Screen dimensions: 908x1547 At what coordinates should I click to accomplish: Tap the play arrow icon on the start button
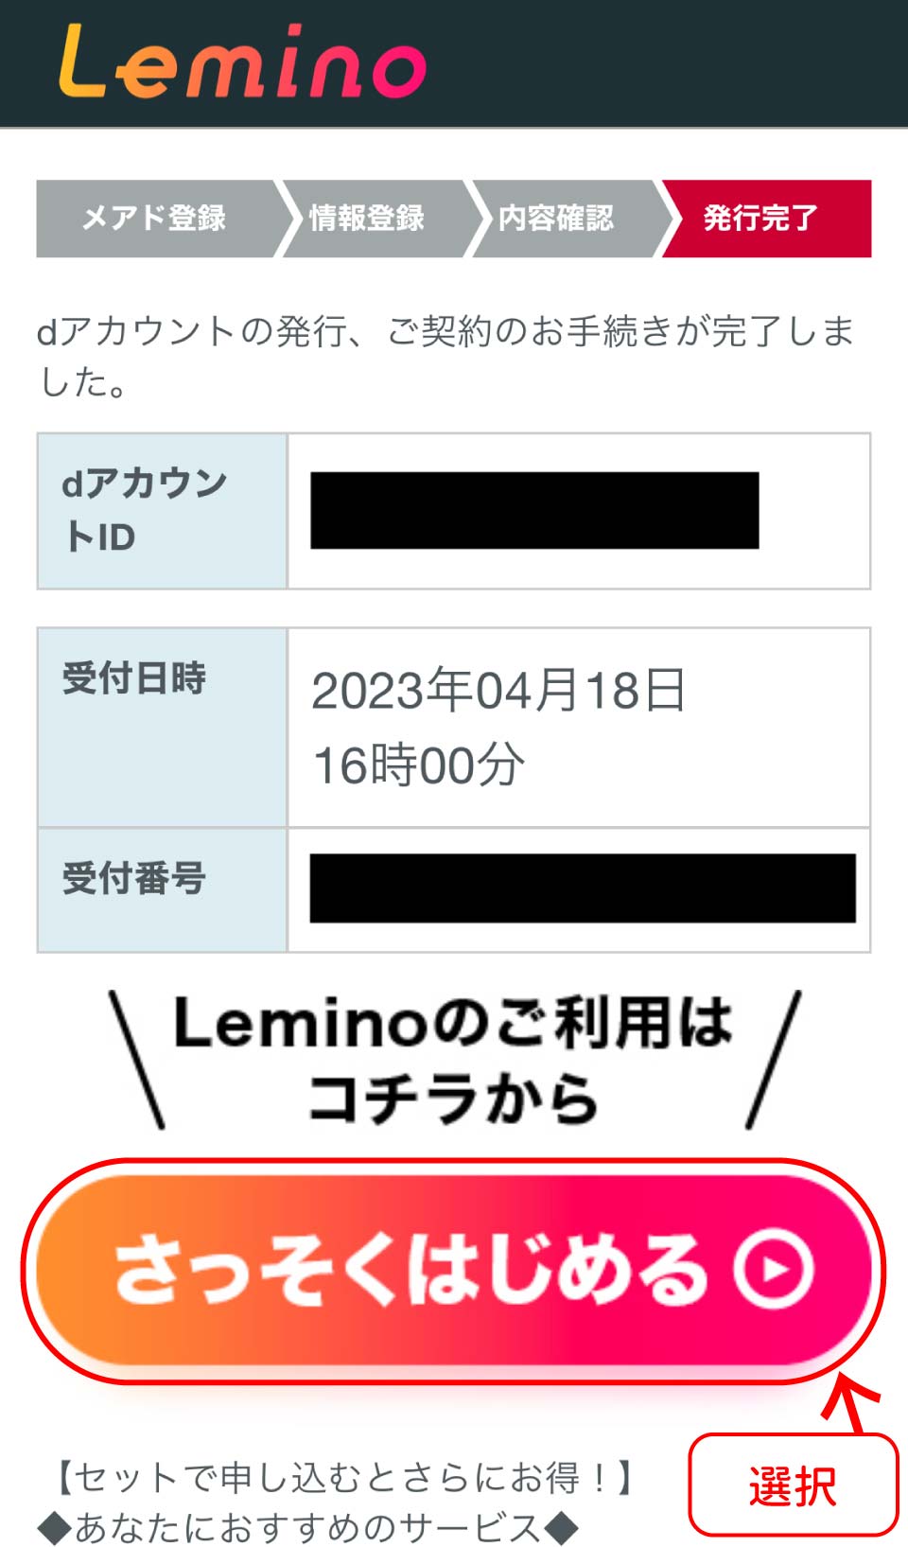(775, 1269)
